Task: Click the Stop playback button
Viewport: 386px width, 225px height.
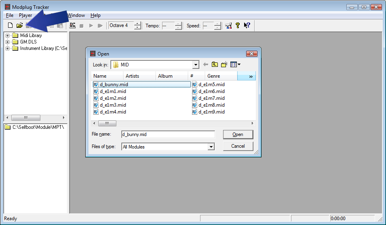Action: [82, 26]
